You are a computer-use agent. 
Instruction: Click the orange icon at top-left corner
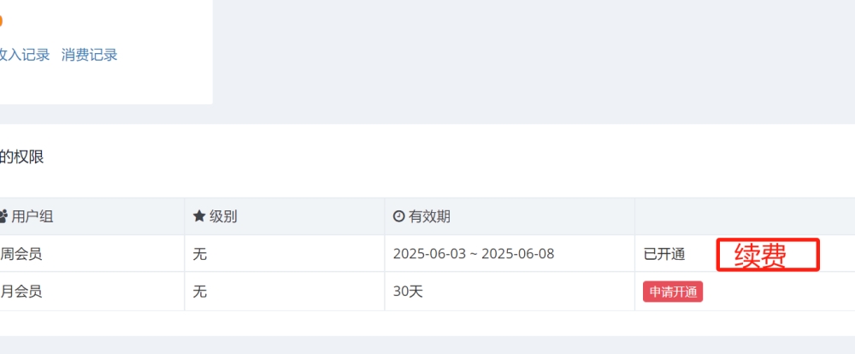tap(1, 22)
